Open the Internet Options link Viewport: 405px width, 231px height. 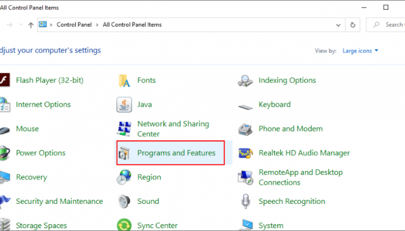tap(43, 105)
